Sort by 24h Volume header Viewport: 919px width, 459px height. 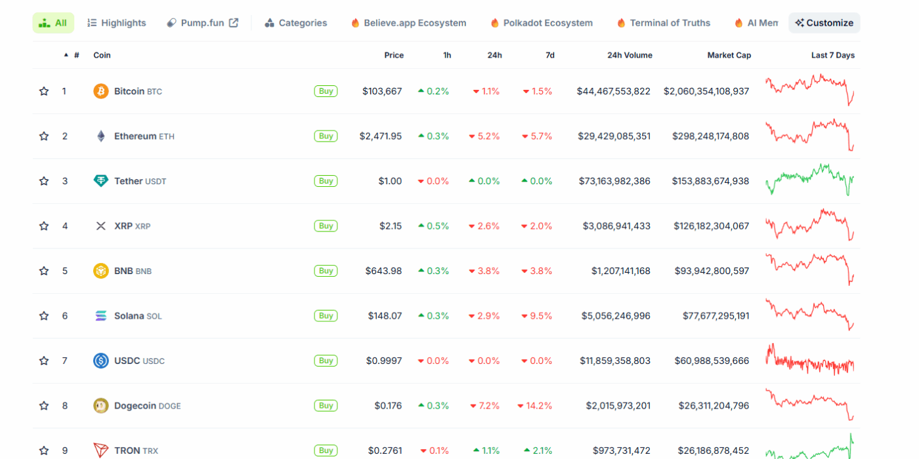pos(630,55)
